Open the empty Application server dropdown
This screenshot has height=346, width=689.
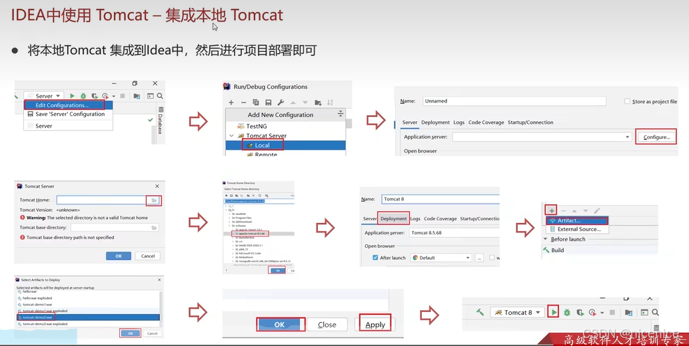click(542, 137)
